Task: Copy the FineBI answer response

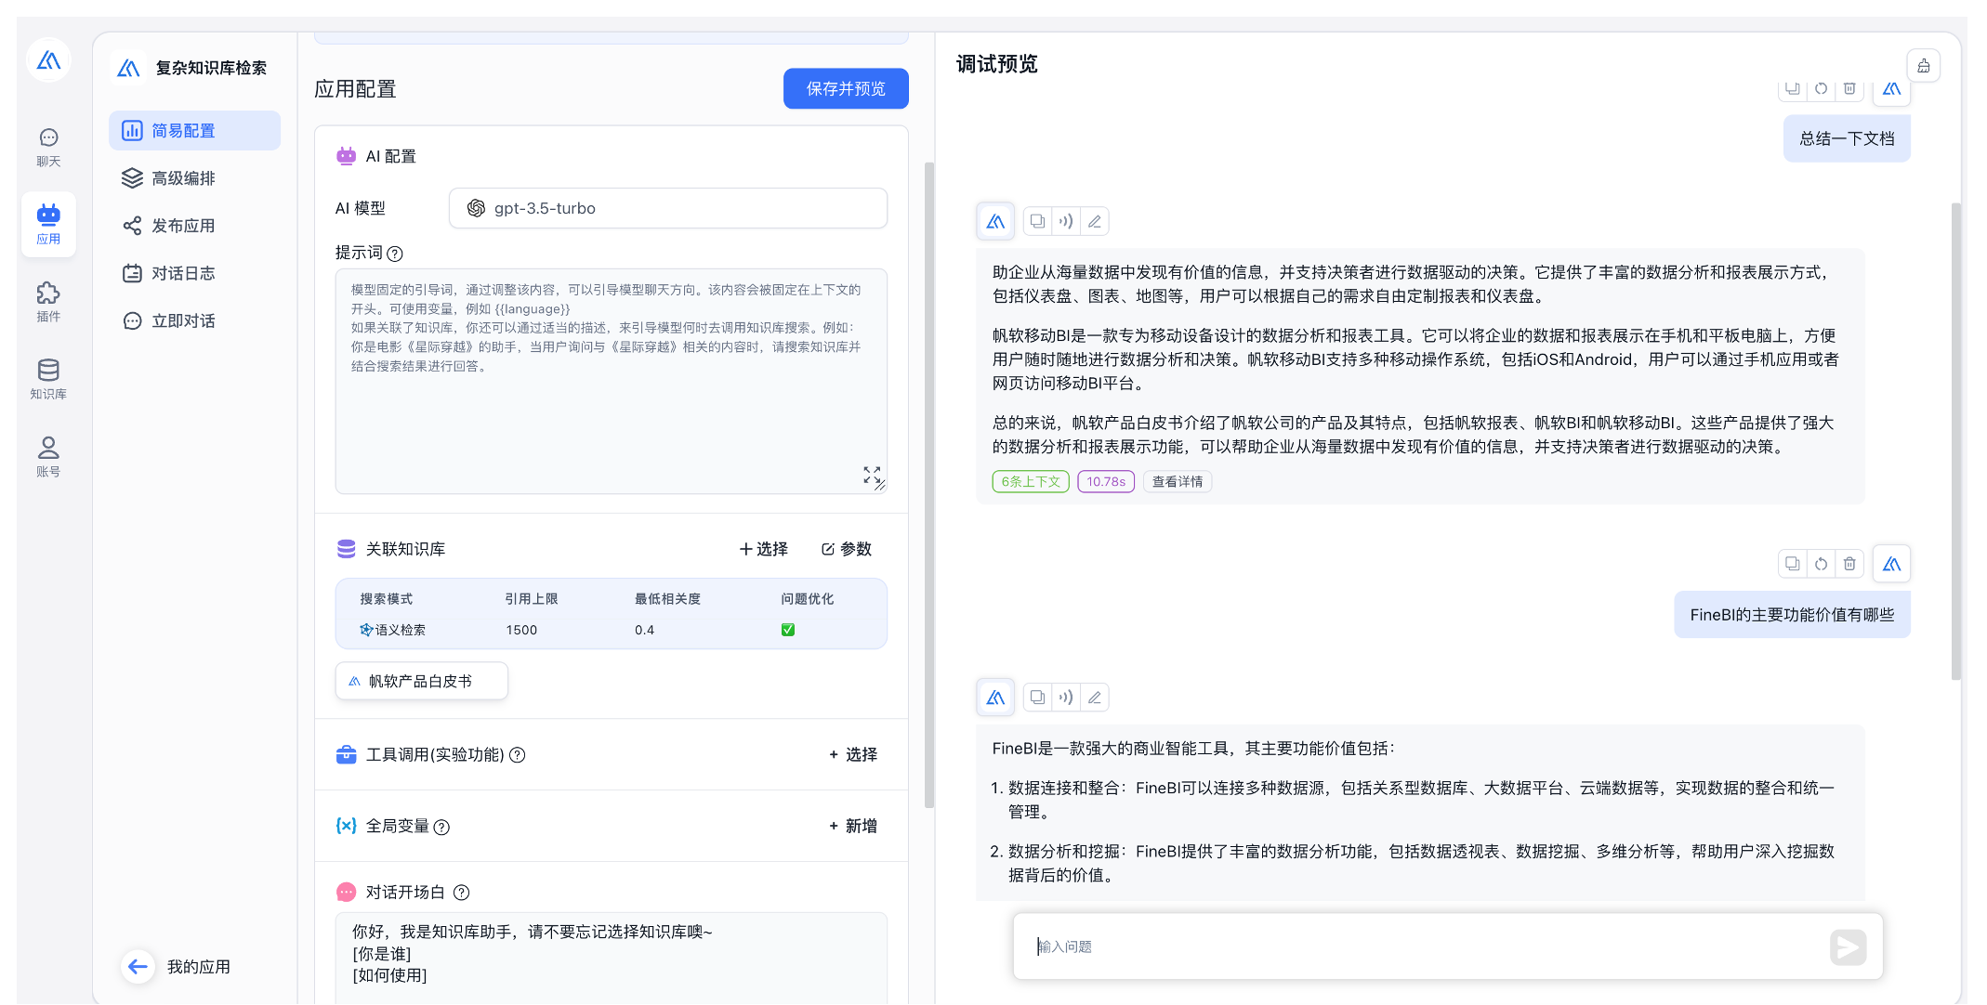Action: [1037, 697]
